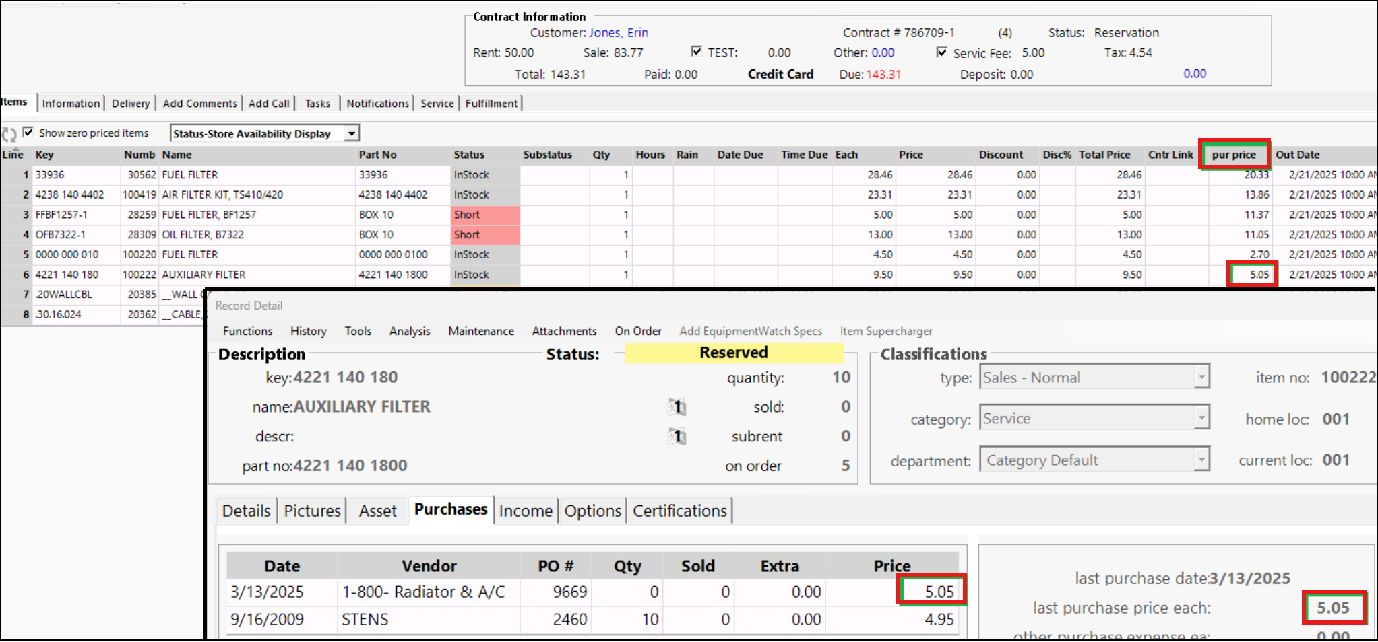1378x642 pixels.
Task: Open the On Order menu
Action: click(637, 332)
